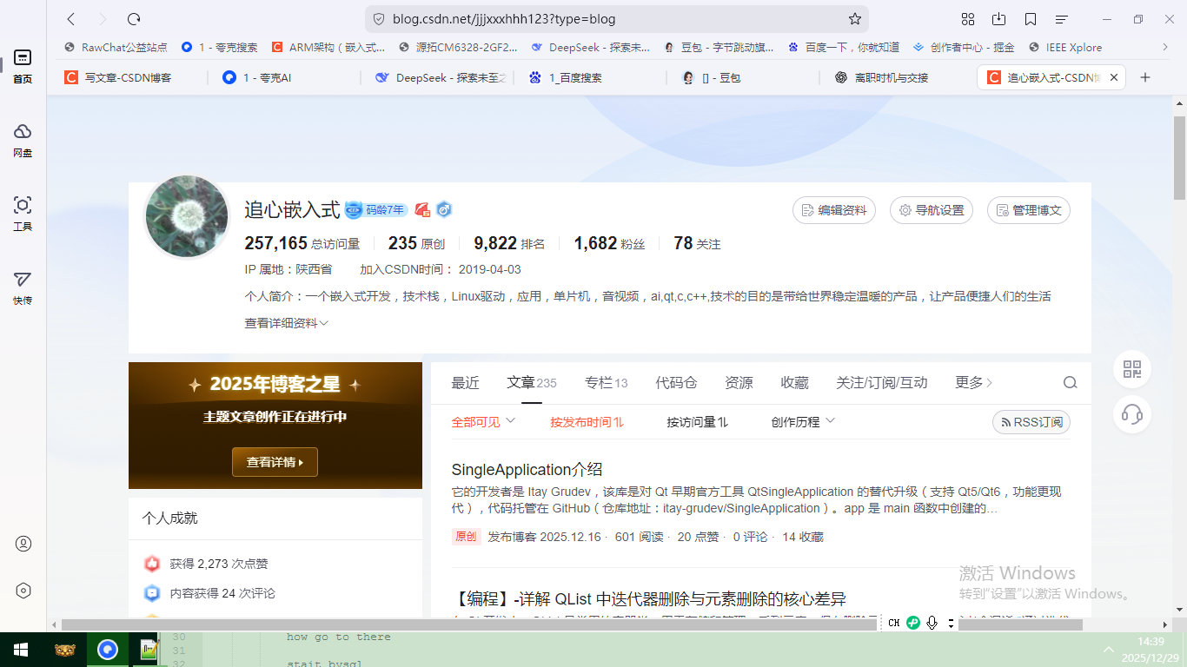Viewport: 1187px width, 667px height.
Task: Open the bookmarks ribbon icon
Action: tap(1031, 19)
